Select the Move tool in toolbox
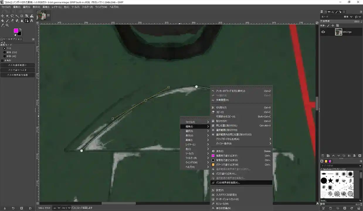 (2, 16)
